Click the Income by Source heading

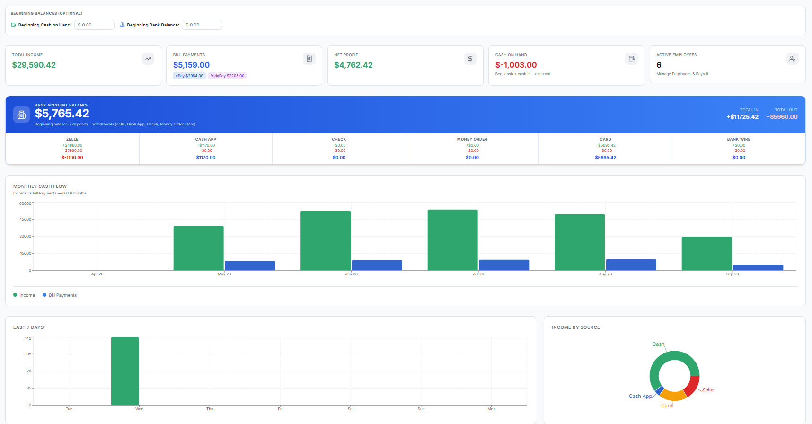click(x=575, y=327)
